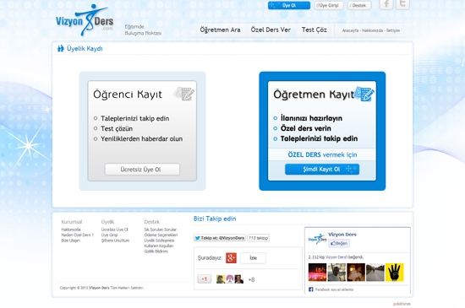Image resolution: width=465 pixels, height=308 pixels.
Task: Open the Test Çöz menu item
Action: [314, 30]
